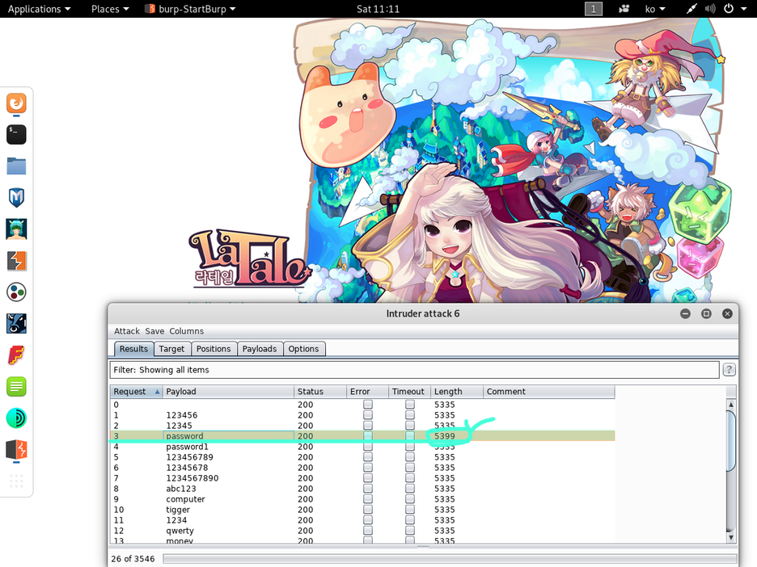This screenshot has width=757, height=567.
Task: Open workspace indicator 1 in top bar
Action: (x=594, y=9)
